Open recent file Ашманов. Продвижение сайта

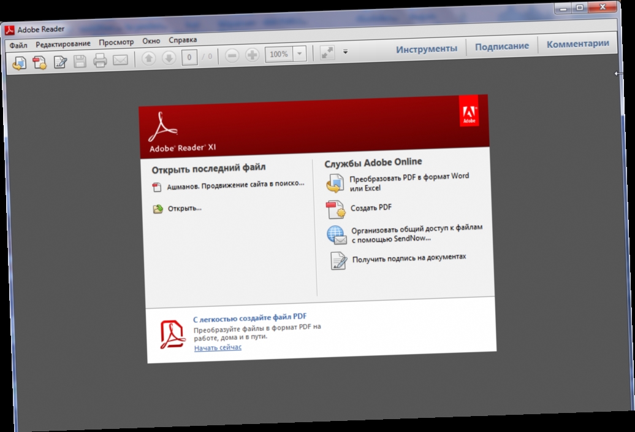pos(236,185)
